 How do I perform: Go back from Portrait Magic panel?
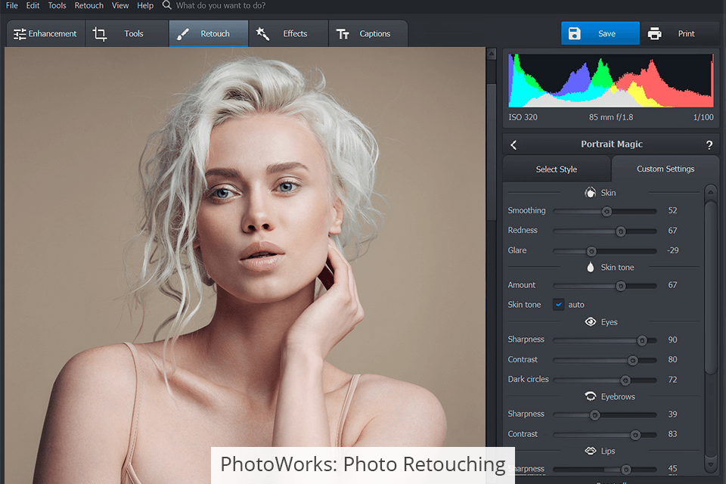[513, 145]
